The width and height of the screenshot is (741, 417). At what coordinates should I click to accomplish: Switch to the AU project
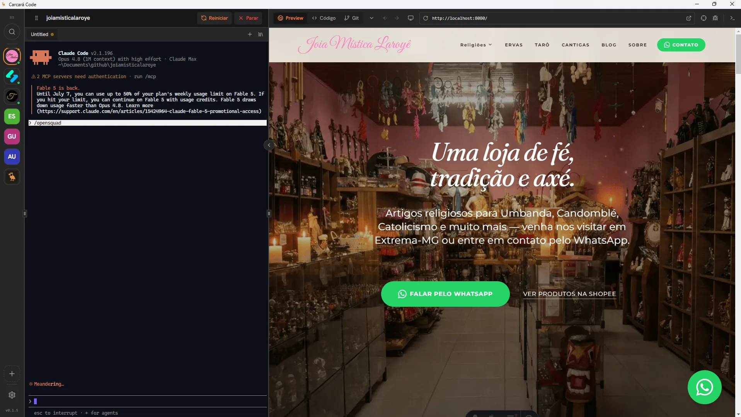(x=12, y=157)
